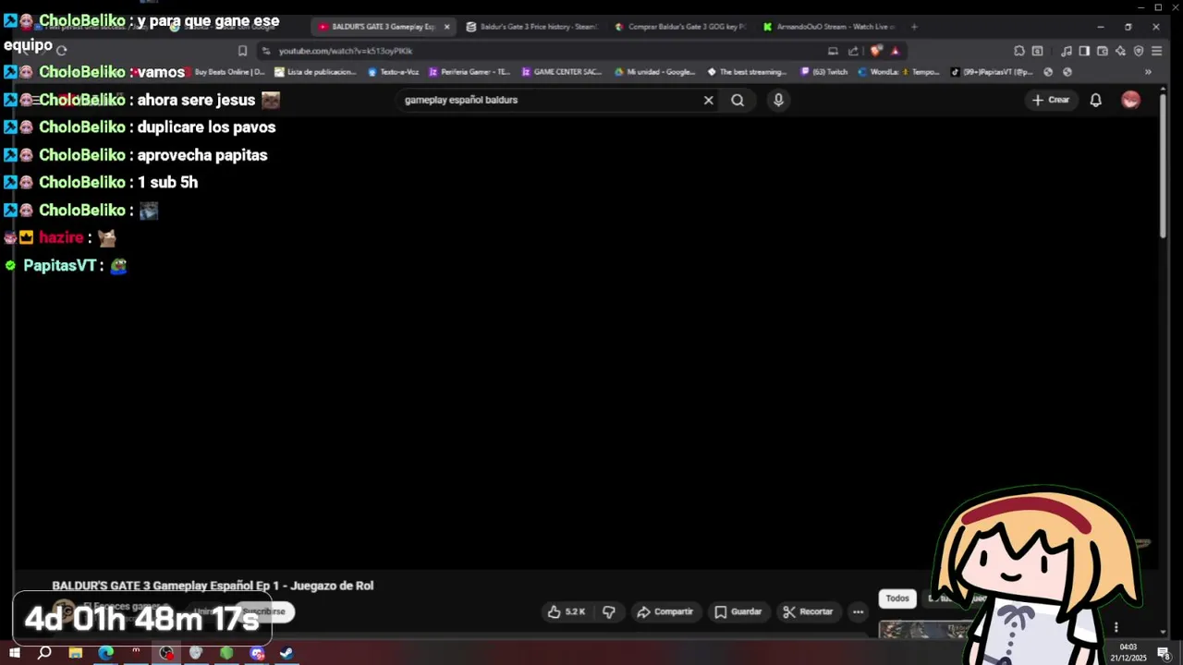The image size is (1183, 665).
Task: Click the page vertical scrollbar
Action: click(x=1163, y=166)
